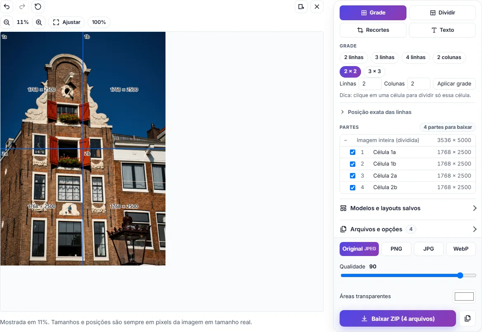Click cell label 2b on the image
The width and height of the screenshot is (482, 332).
[x=87, y=153]
